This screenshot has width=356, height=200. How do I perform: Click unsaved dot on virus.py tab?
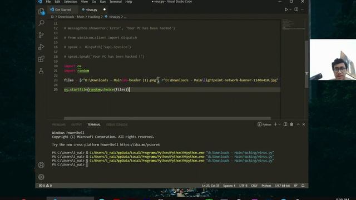click(105, 9)
